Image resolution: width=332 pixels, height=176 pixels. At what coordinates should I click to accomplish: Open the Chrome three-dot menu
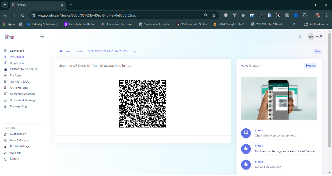click(x=326, y=15)
